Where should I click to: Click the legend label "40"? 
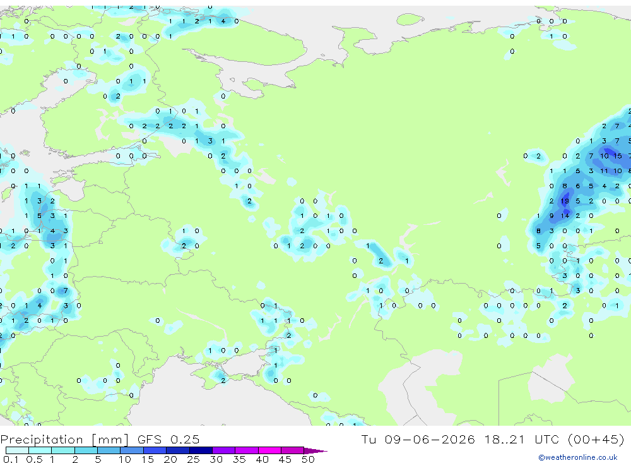pyautogui.click(x=262, y=459)
